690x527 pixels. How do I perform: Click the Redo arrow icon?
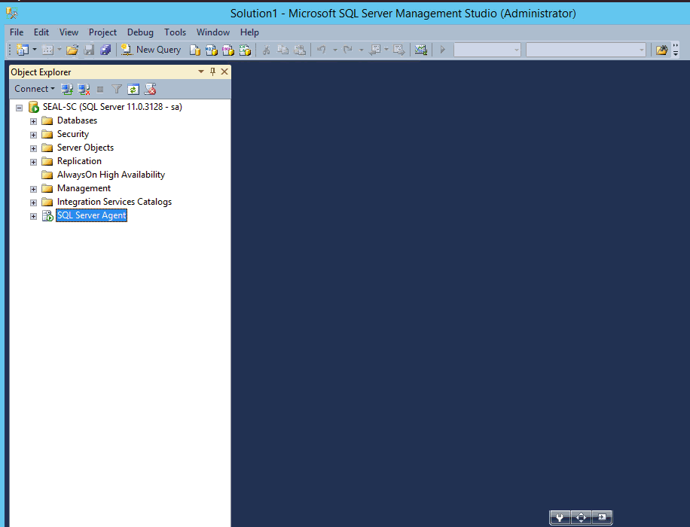[x=348, y=50]
